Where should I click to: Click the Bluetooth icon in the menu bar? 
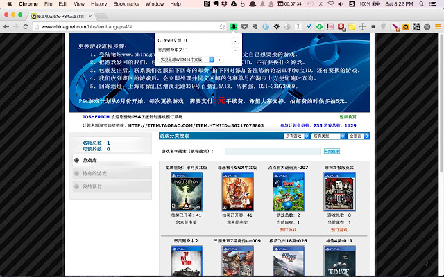[x=321, y=4]
